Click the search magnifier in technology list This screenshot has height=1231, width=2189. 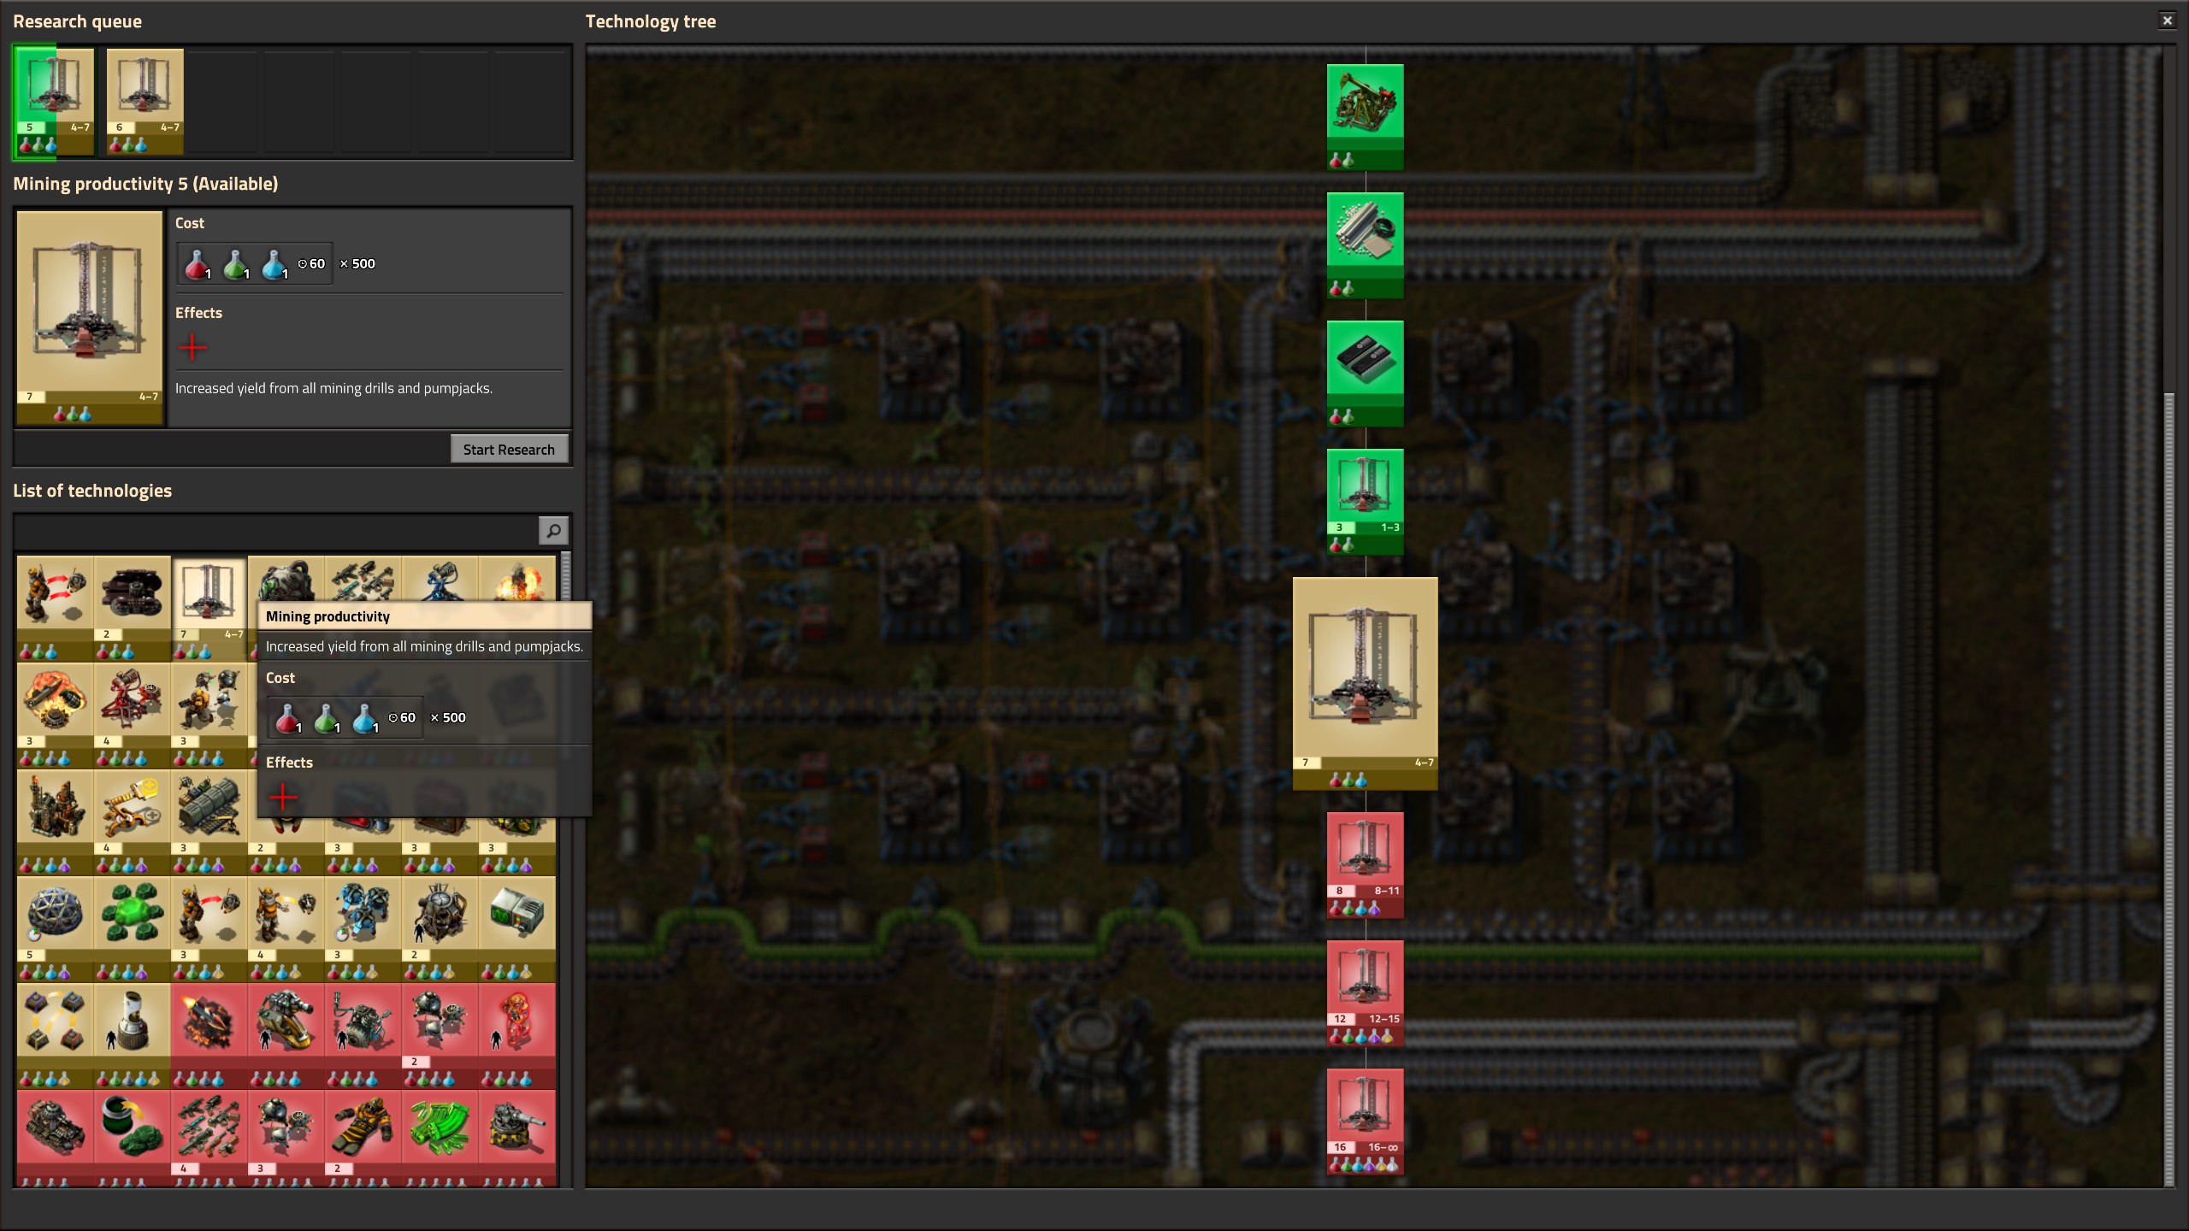click(553, 531)
